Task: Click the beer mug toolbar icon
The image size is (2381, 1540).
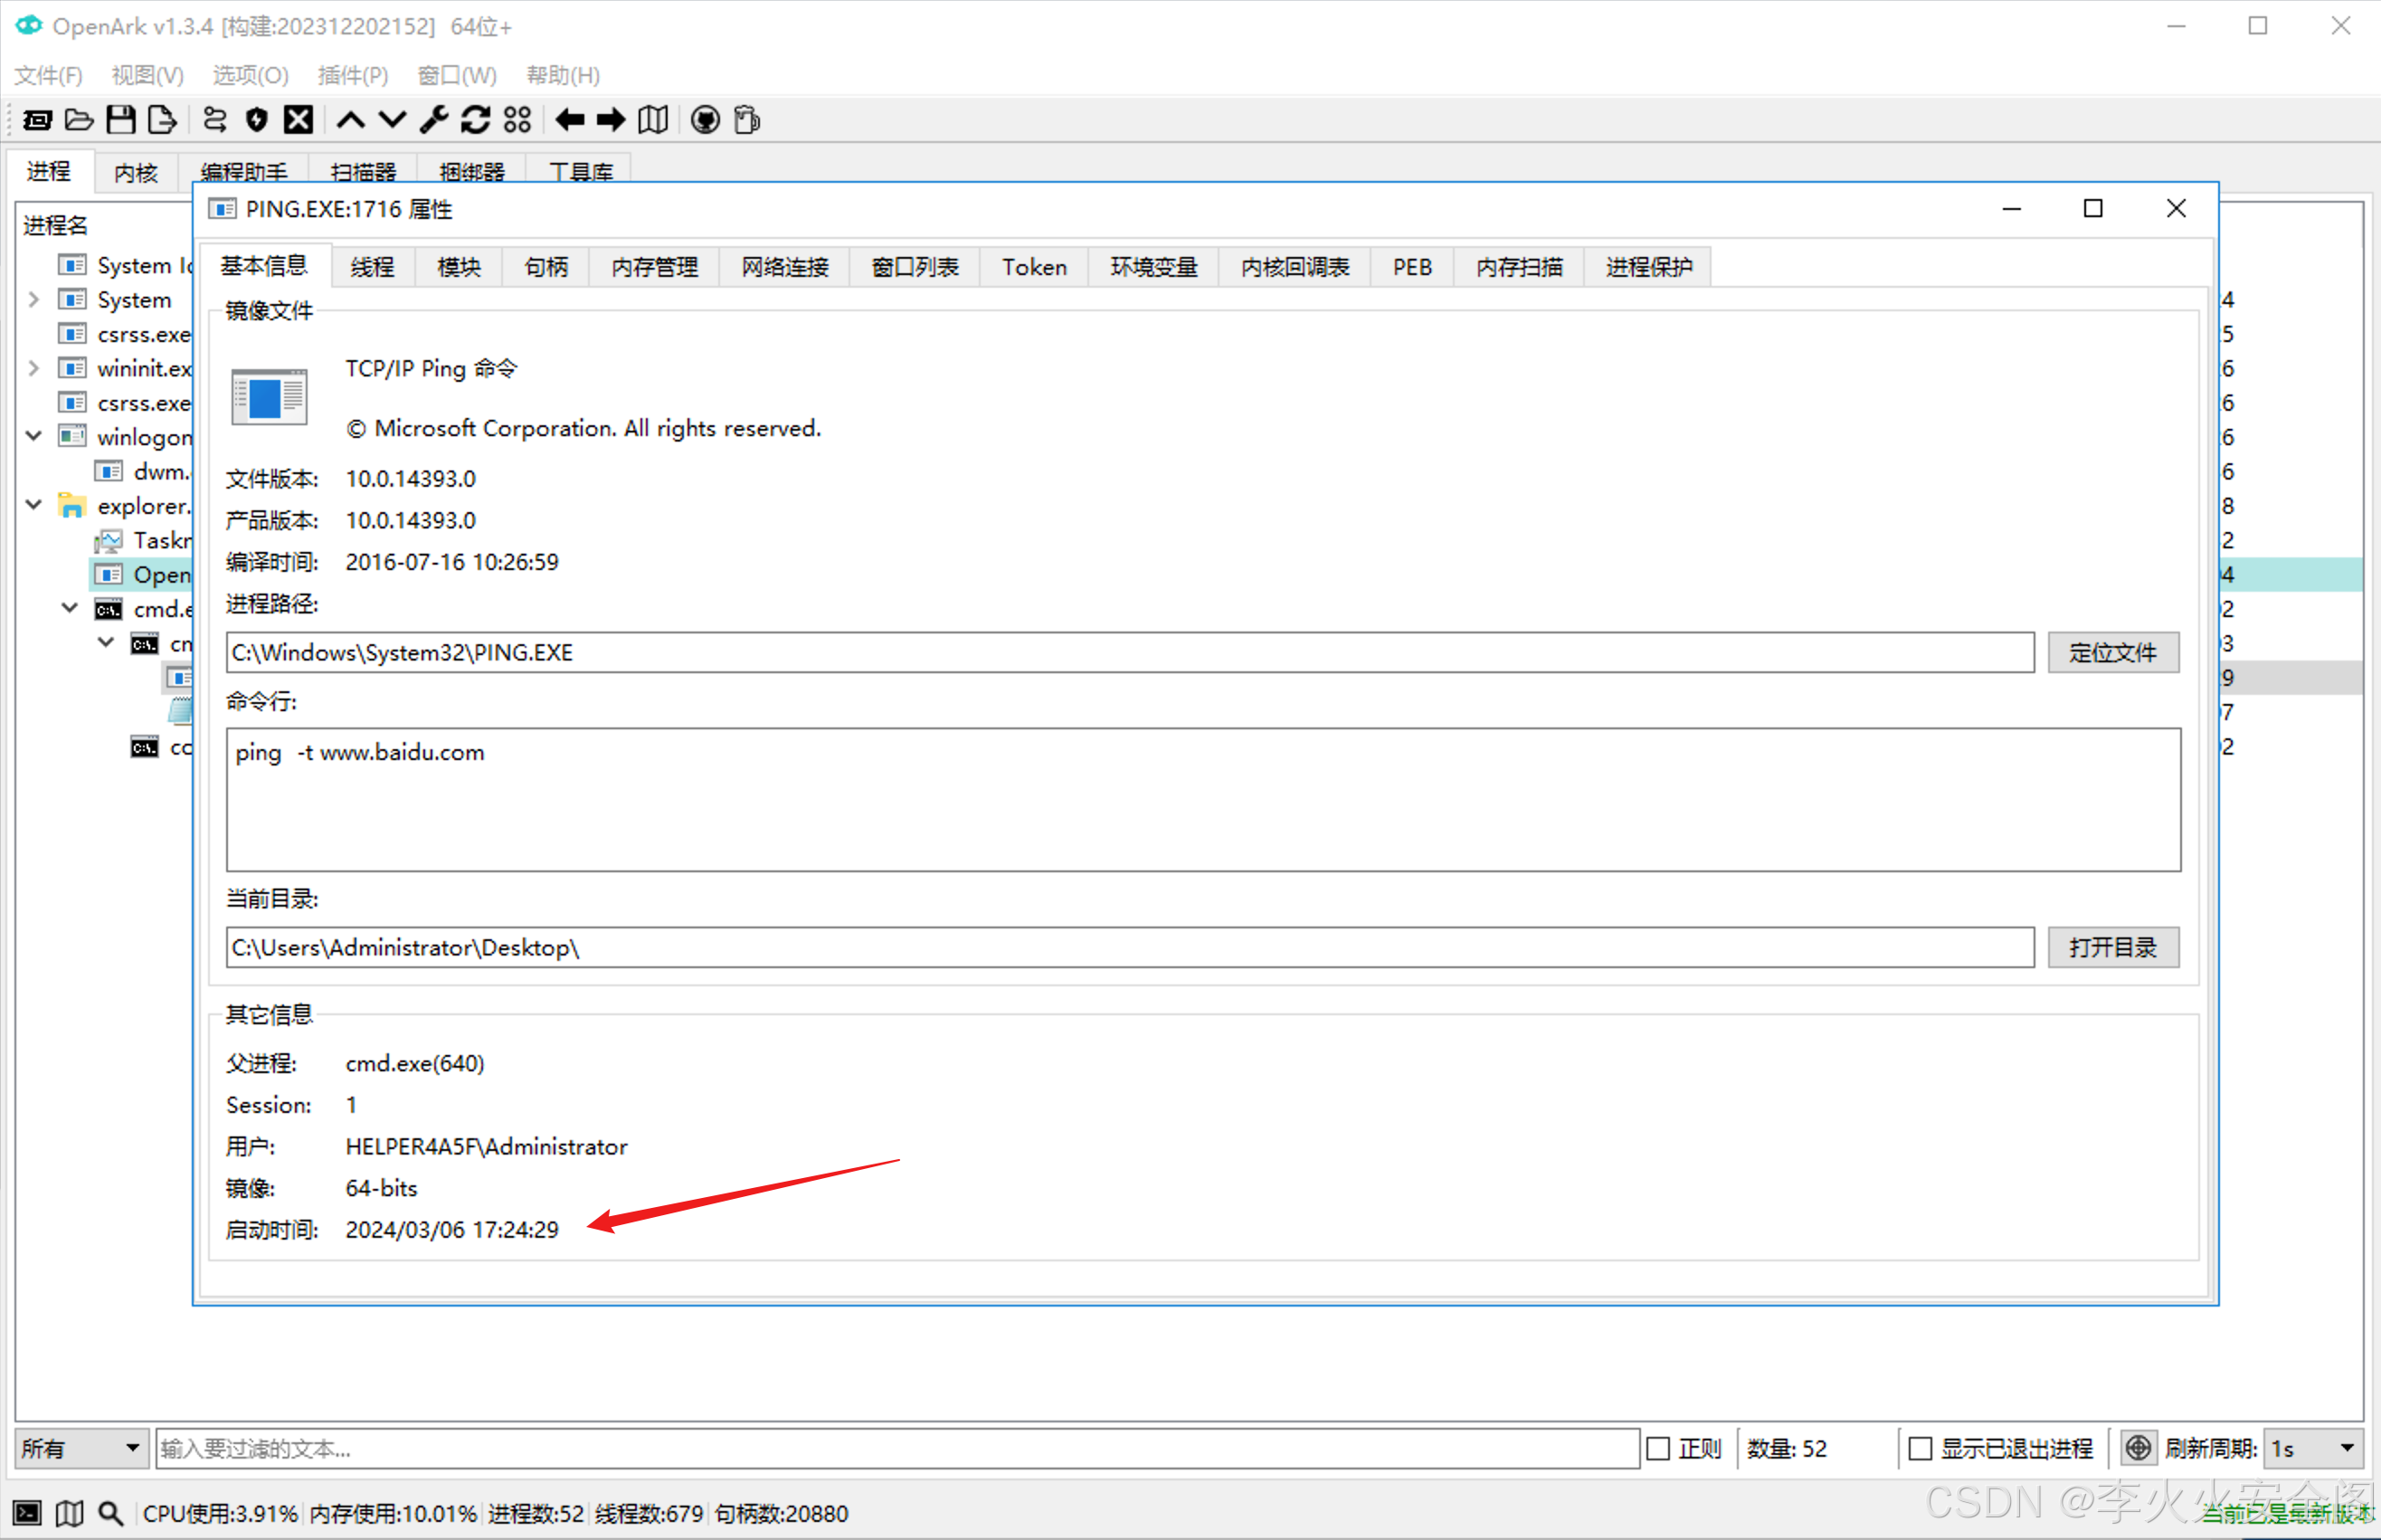Action: point(746,120)
